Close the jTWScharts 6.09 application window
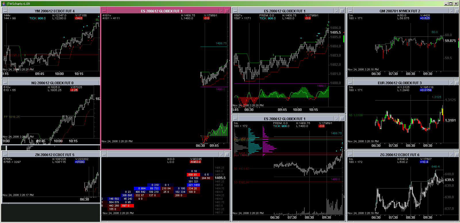This screenshot has width=460, height=223. 456,3
